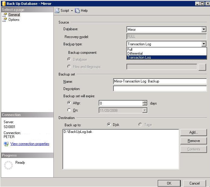Viewport: 210px width, 187px height.
Task: Select the expire After radio button
Action: pyautogui.click(x=69, y=103)
